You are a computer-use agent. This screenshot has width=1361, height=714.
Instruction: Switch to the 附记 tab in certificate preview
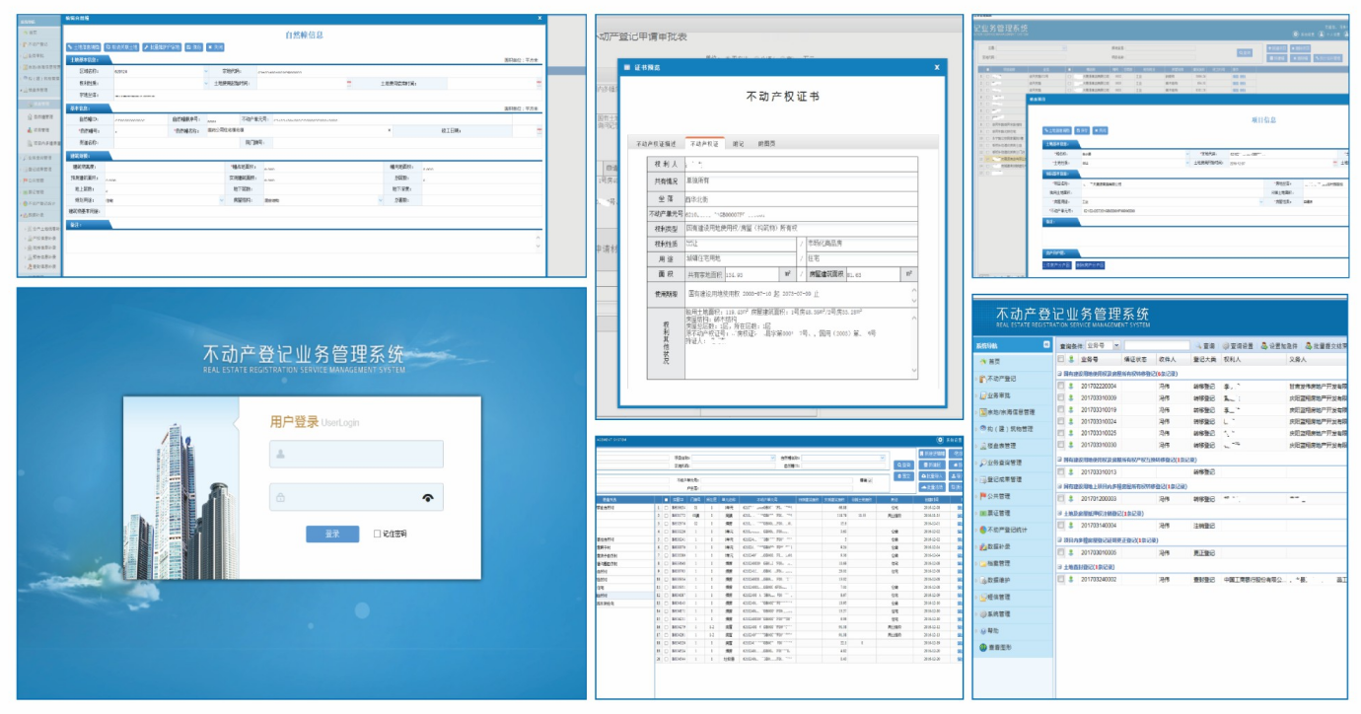[738, 144]
